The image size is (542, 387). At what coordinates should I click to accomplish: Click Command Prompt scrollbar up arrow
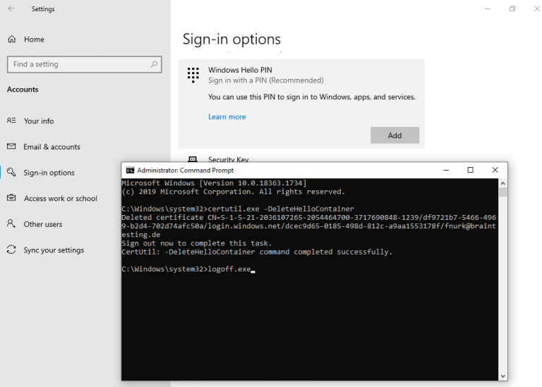tap(503, 183)
